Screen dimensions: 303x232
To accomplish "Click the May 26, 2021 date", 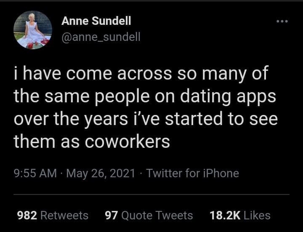I will pos(101,173).
